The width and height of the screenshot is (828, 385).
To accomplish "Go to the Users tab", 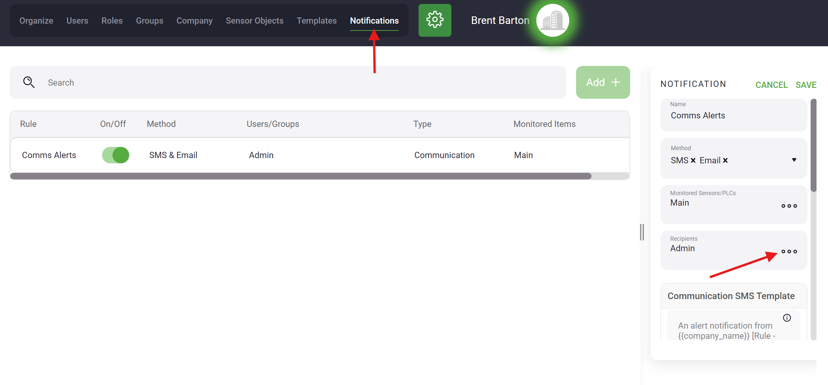I will 77,21.
